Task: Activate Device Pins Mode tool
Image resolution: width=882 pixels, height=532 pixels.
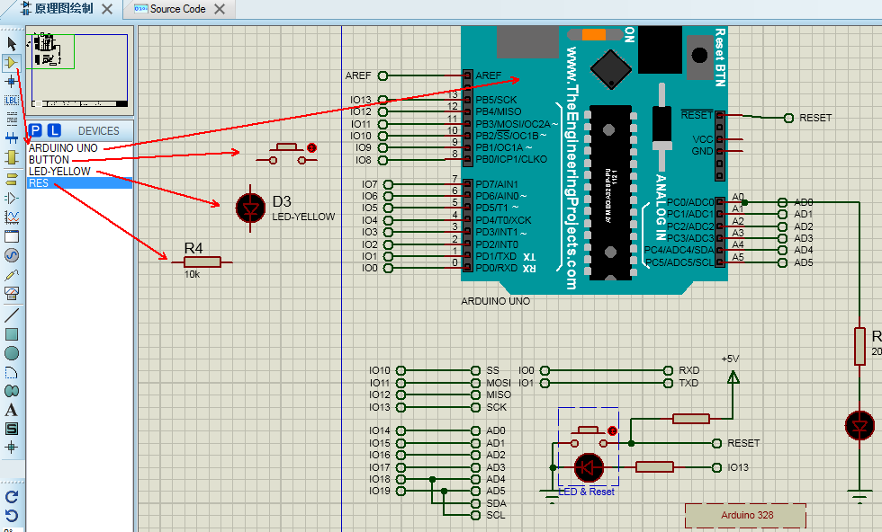Action: [x=11, y=199]
